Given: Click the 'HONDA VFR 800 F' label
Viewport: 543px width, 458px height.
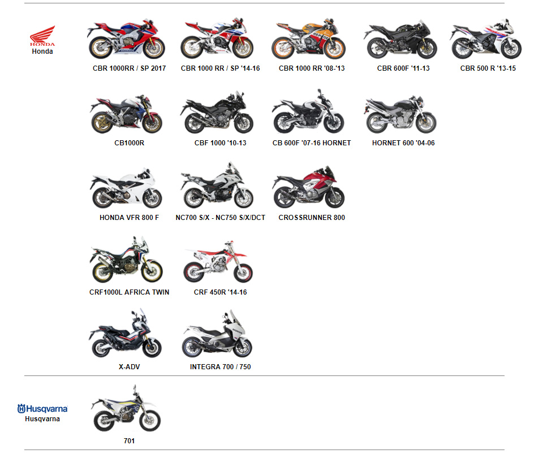Looking at the screenshot, I should point(129,217).
